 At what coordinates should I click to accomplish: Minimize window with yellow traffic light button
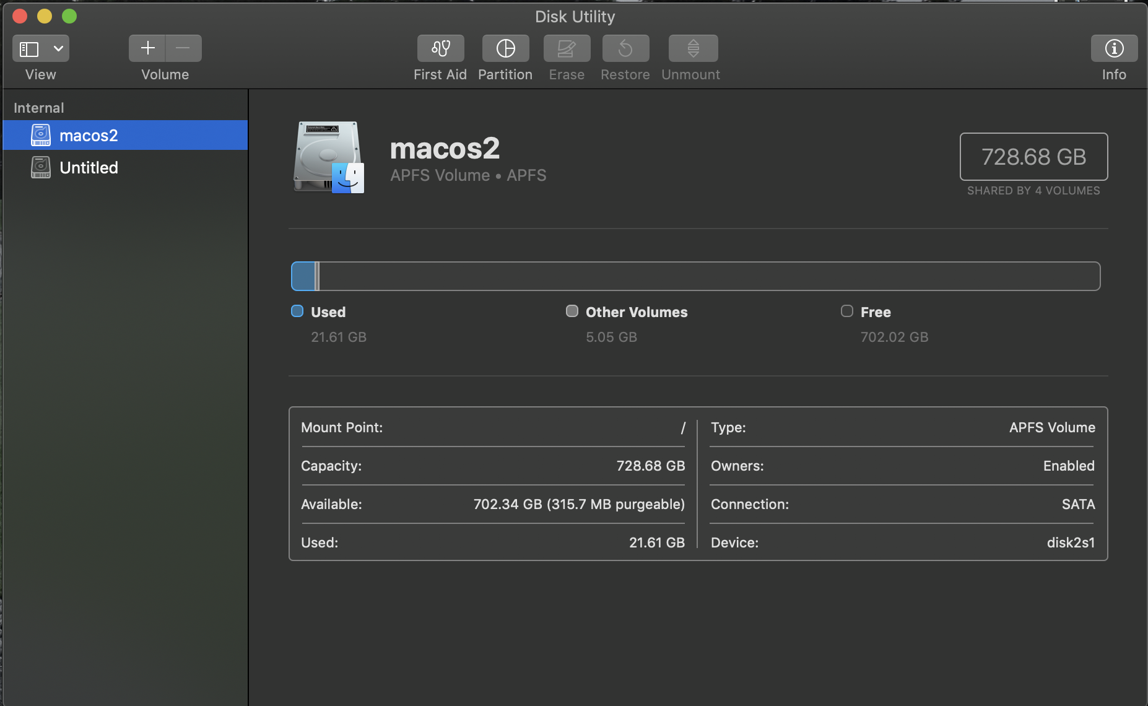tap(45, 16)
